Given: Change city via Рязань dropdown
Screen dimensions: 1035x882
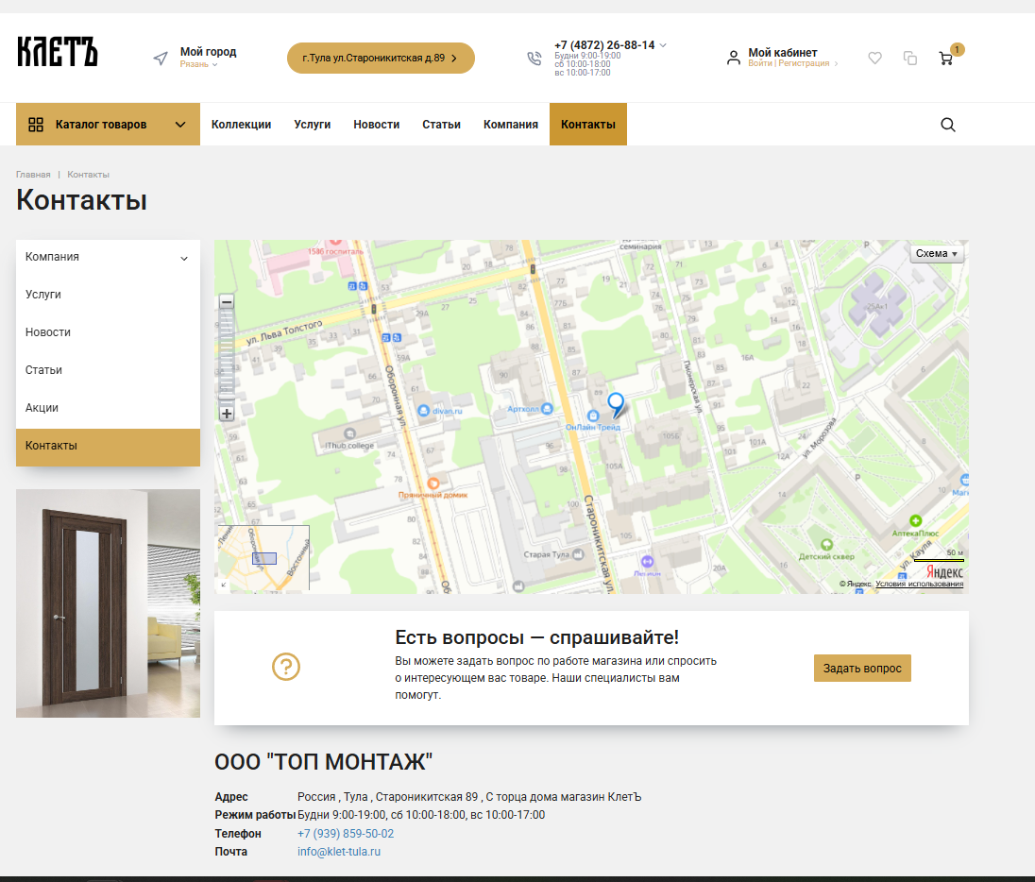Looking at the screenshot, I should coord(199,64).
